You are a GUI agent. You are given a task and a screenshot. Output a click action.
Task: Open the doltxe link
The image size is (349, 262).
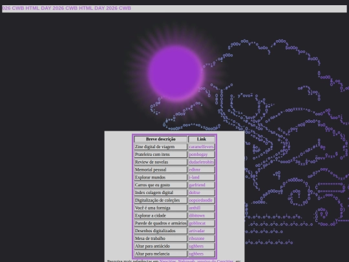coord(195,193)
